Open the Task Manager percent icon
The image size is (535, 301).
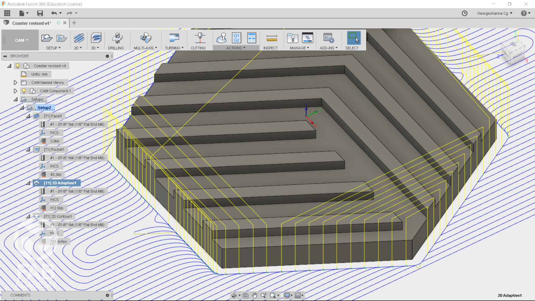[308, 38]
